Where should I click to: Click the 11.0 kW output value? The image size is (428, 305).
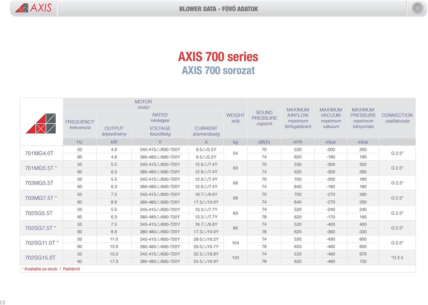pyautogui.click(x=114, y=239)
